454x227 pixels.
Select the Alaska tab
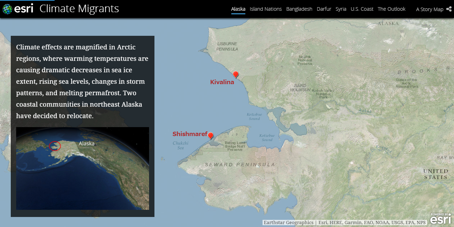coord(238,9)
